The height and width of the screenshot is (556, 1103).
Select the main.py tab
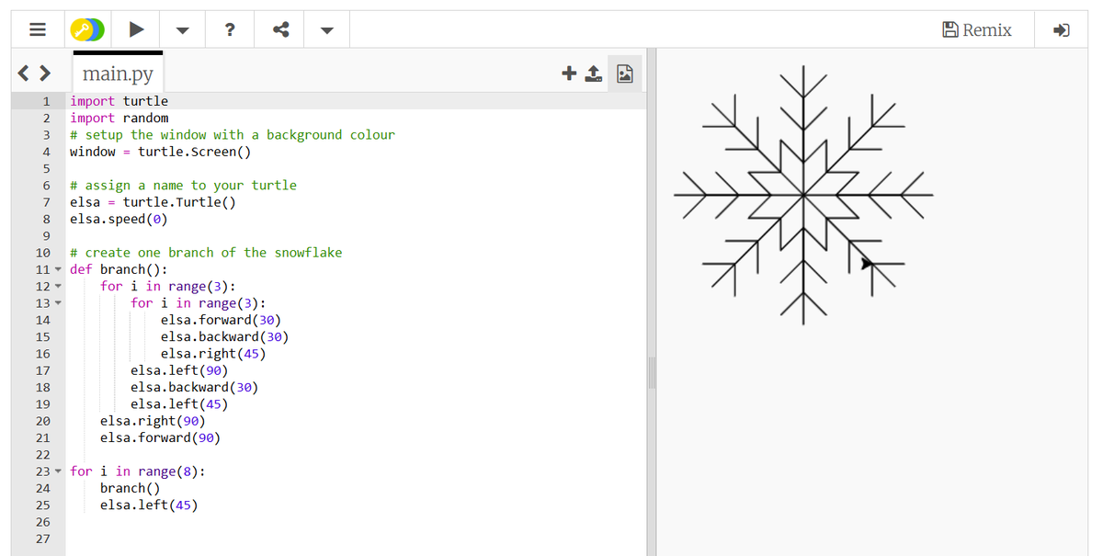click(118, 73)
